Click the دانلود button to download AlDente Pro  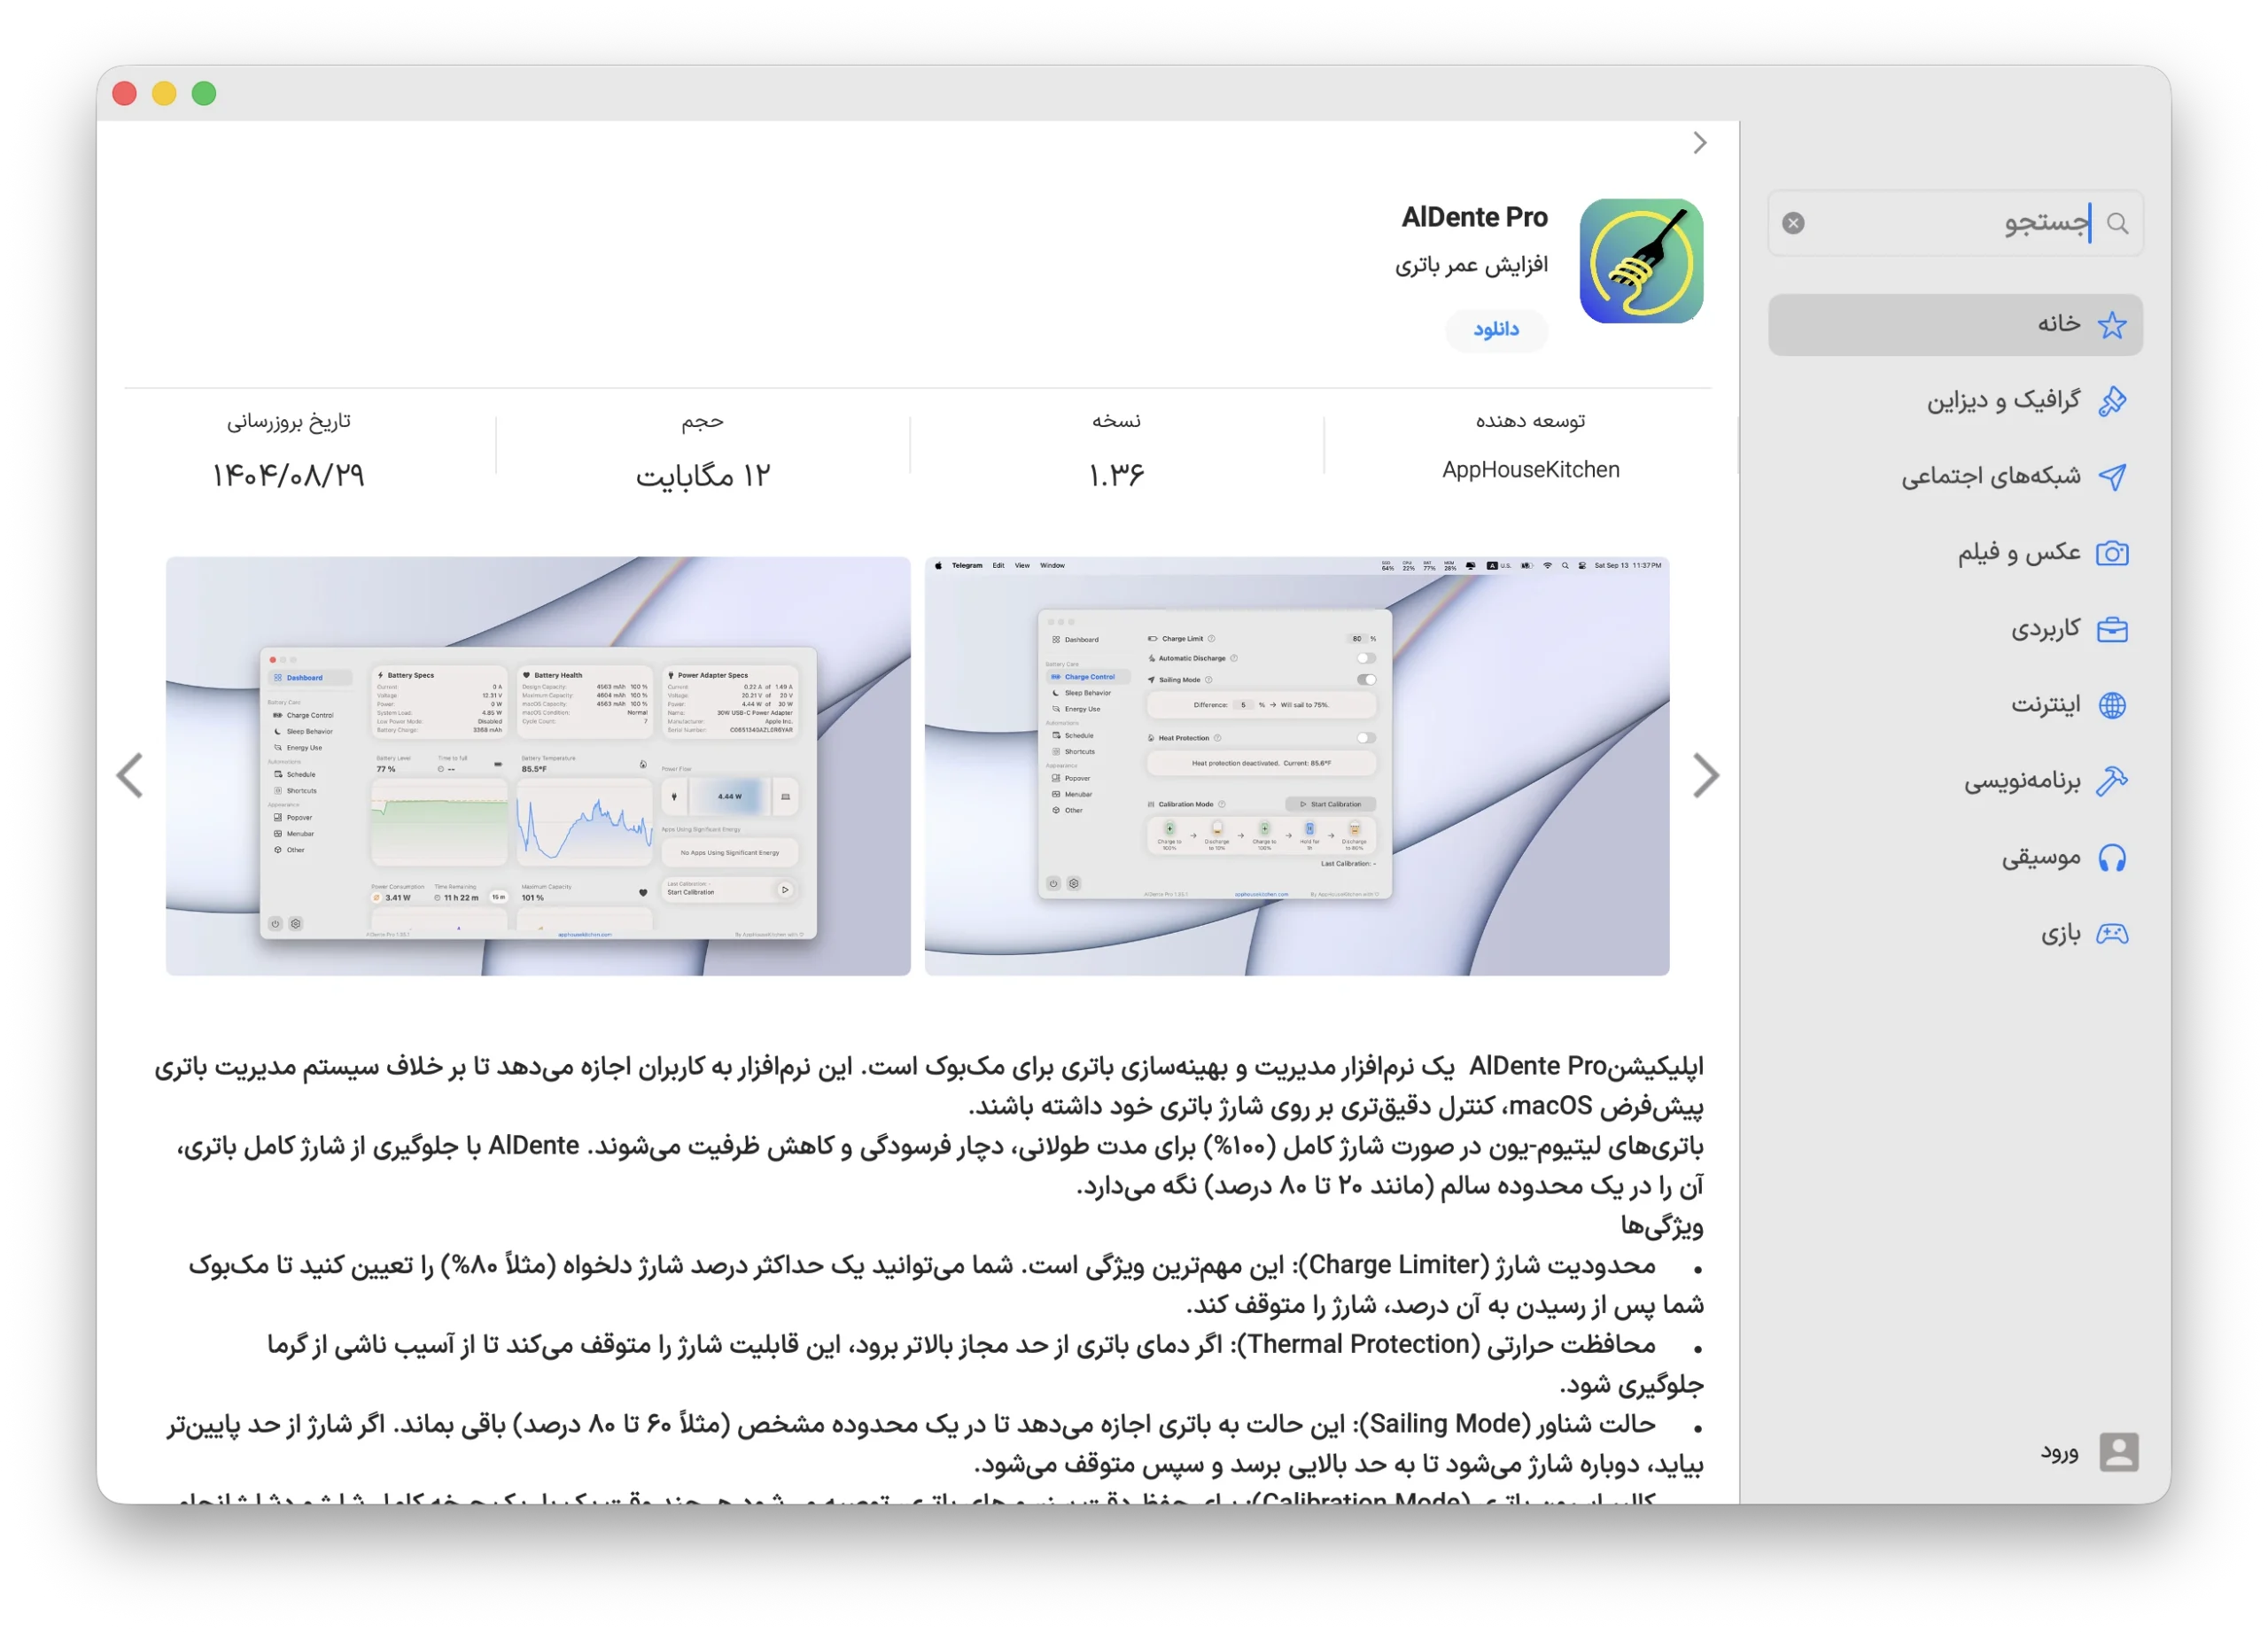pos(1496,330)
